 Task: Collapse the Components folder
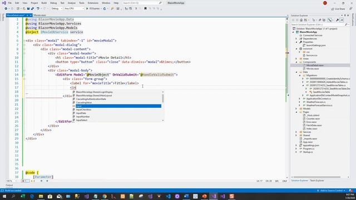296,62
